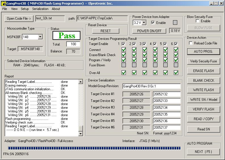Open the Setup menu
Viewport: 225px width, 160px height.
coord(25,9)
